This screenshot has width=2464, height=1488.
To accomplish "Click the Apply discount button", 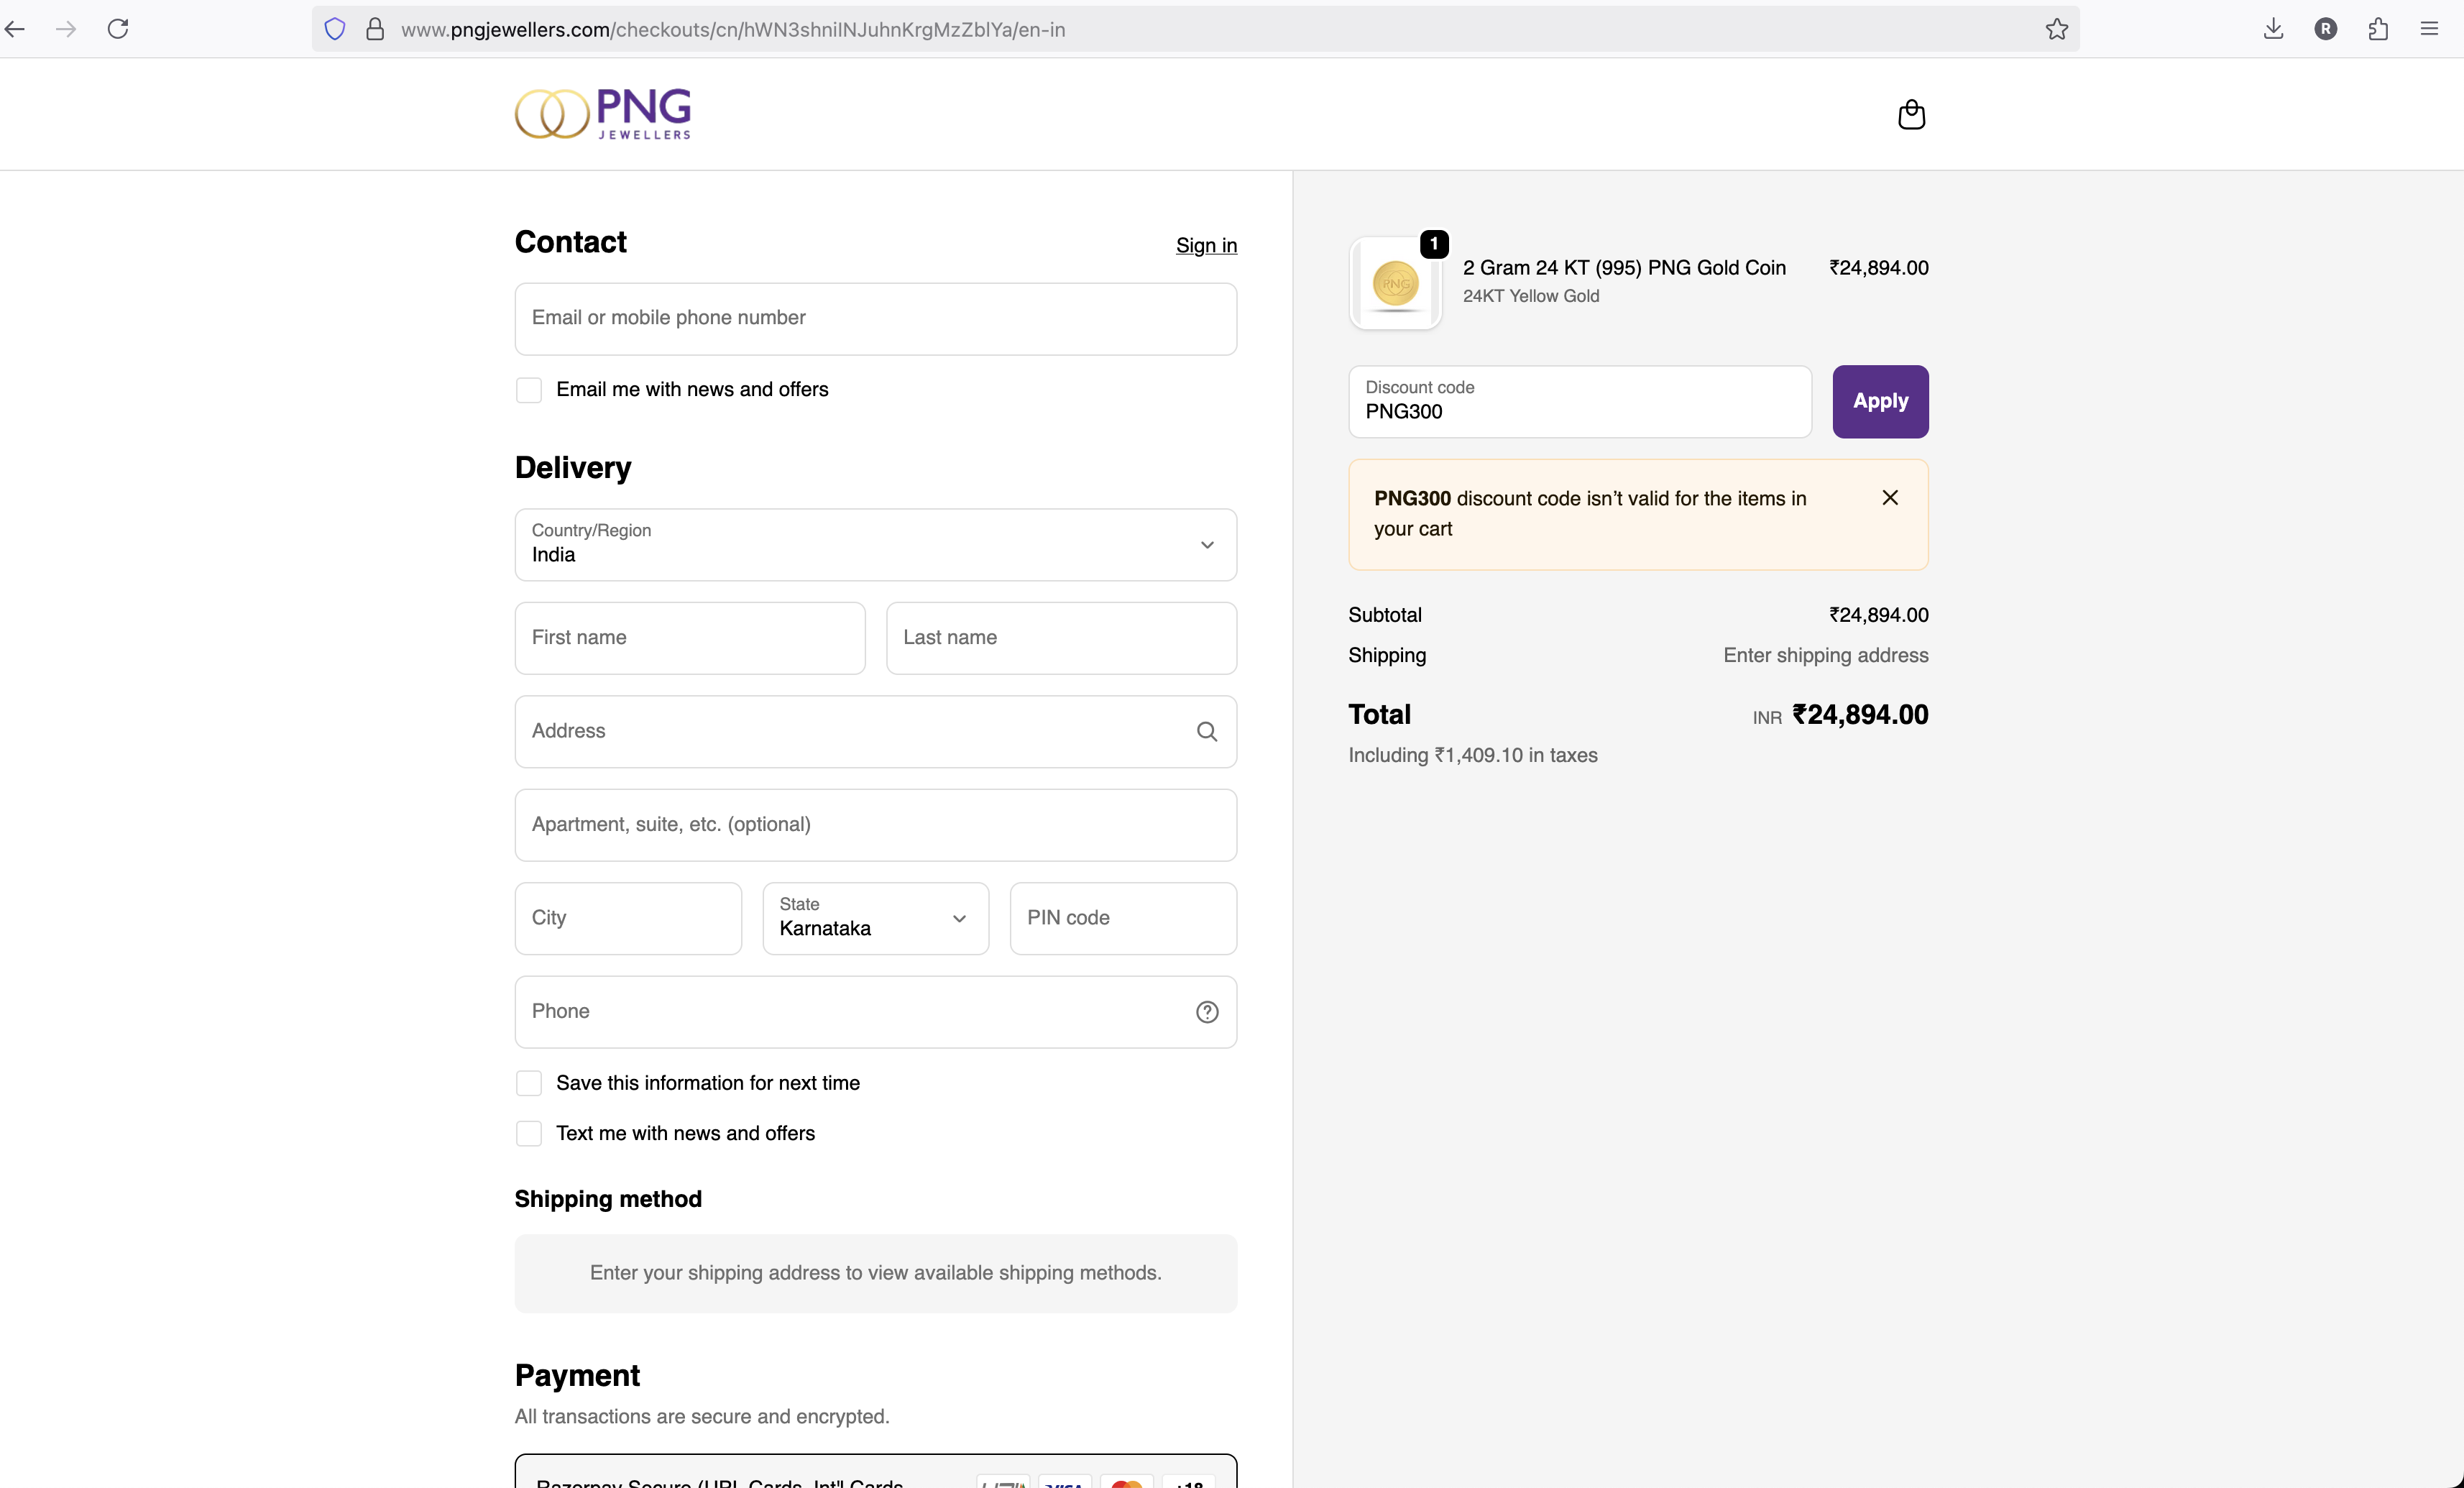I will coord(1879,401).
